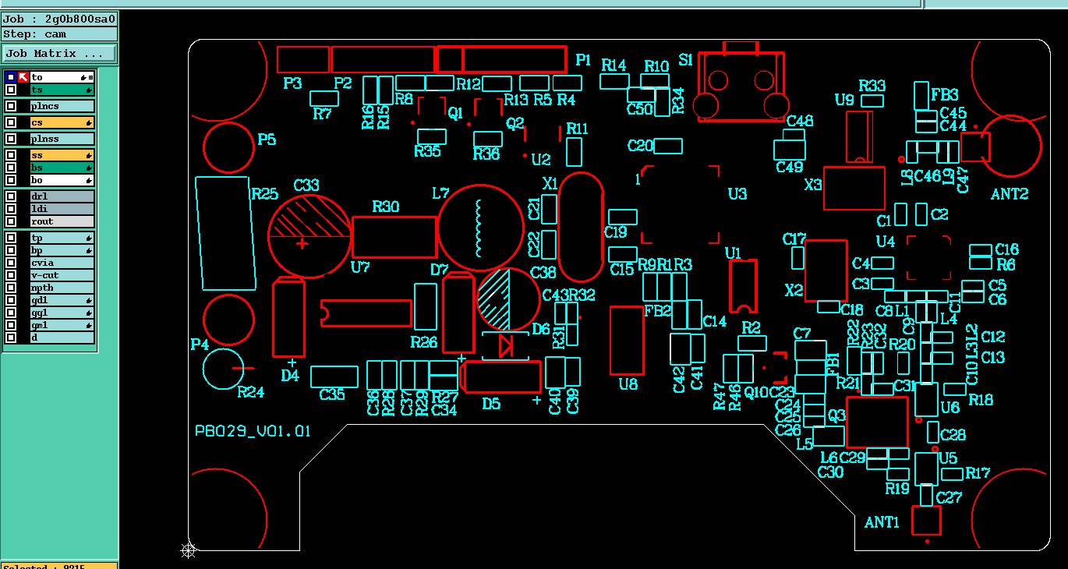Select the 'gm1' layer name
The width and height of the screenshot is (1068, 569).
pyautogui.click(x=62, y=325)
